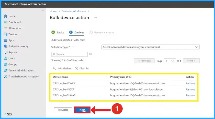The height and width of the screenshot is (119, 215).
Task: Open Troubleshooting + support wrench icon
Action: coord(5,77)
